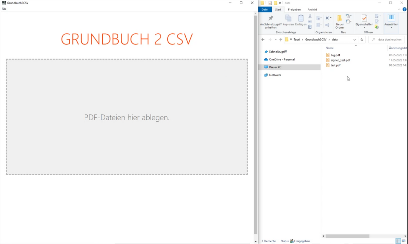Click the open icon in Öffnen group

click(x=377, y=16)
